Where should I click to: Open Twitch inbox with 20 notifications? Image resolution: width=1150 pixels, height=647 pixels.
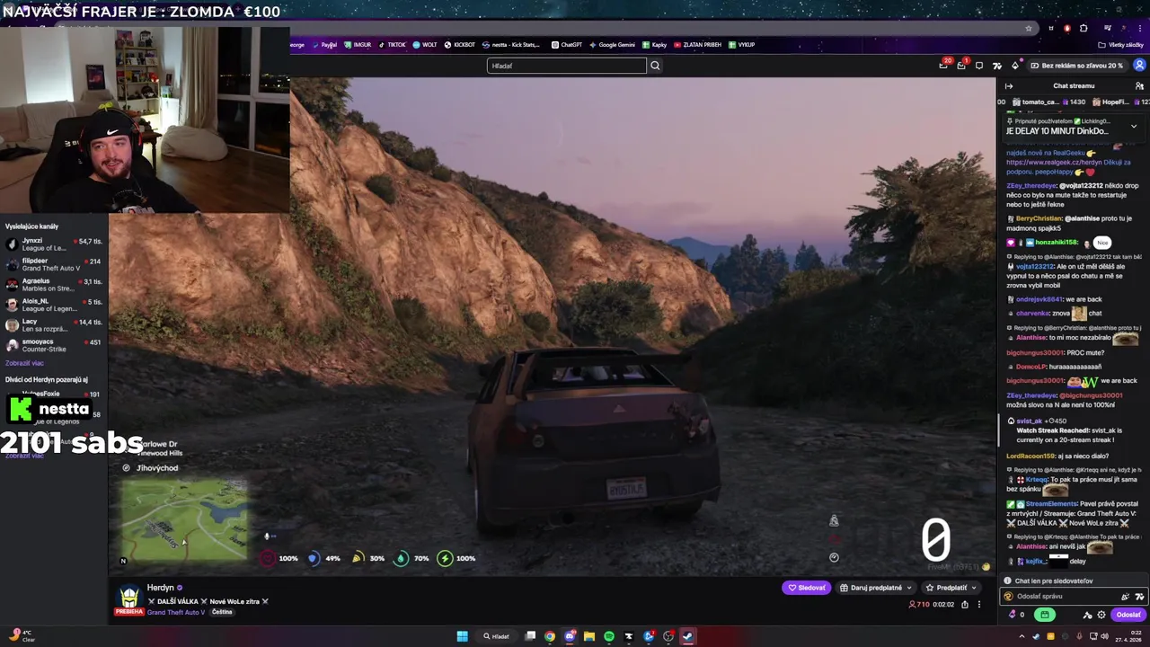click(x=943, y=66)
